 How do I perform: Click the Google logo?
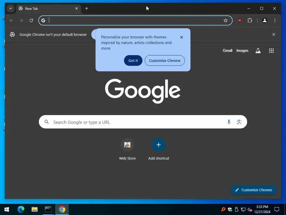pos(143,91)
